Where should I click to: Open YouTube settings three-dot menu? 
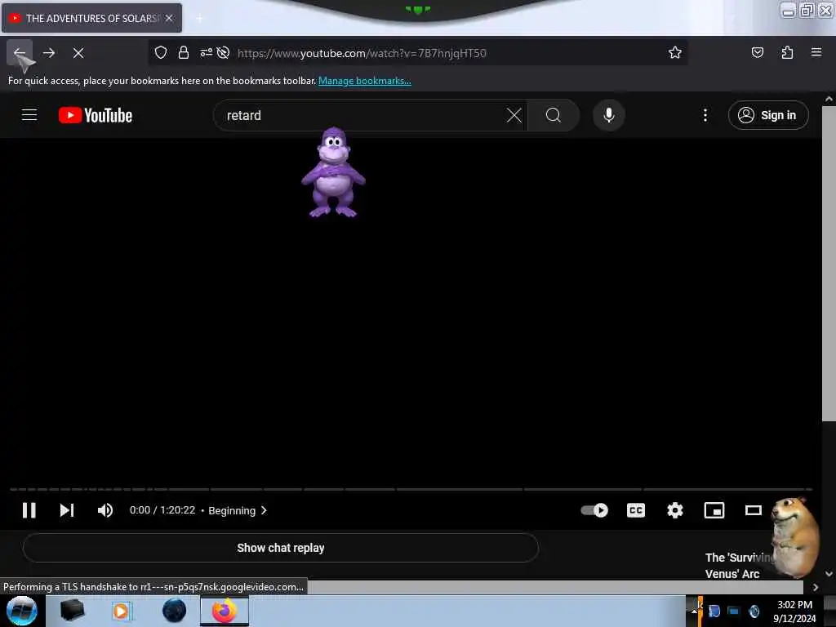point(705,115)
